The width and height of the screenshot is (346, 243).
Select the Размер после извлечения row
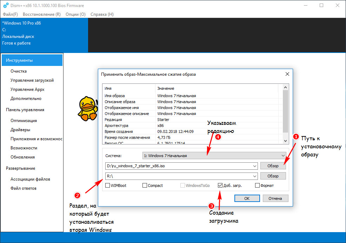click(192, 137)
